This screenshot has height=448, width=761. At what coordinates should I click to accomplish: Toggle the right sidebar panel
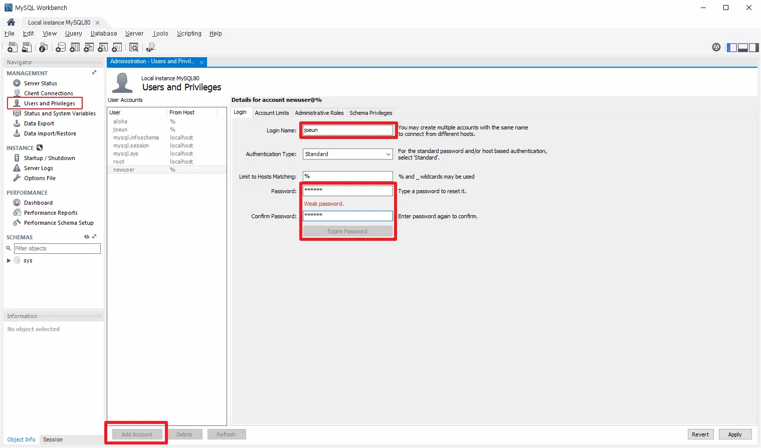753,48
